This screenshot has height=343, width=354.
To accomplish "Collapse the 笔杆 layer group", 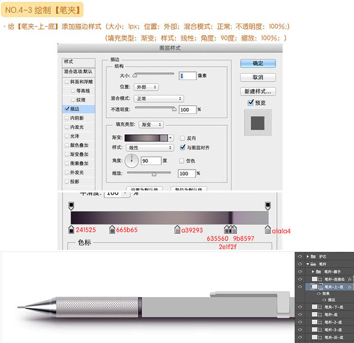I will coord(307,264).
